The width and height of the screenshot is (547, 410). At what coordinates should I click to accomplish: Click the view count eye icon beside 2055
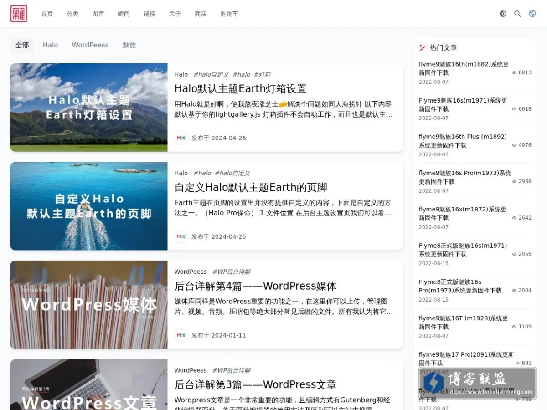click(514, 254)
